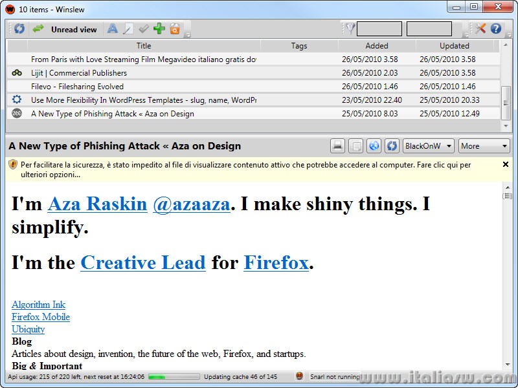Select 'A New Type of Phishing Attack' row
The width and height of the screenshot is (518, 388).
pyautogui.click(x=253, y=114)
